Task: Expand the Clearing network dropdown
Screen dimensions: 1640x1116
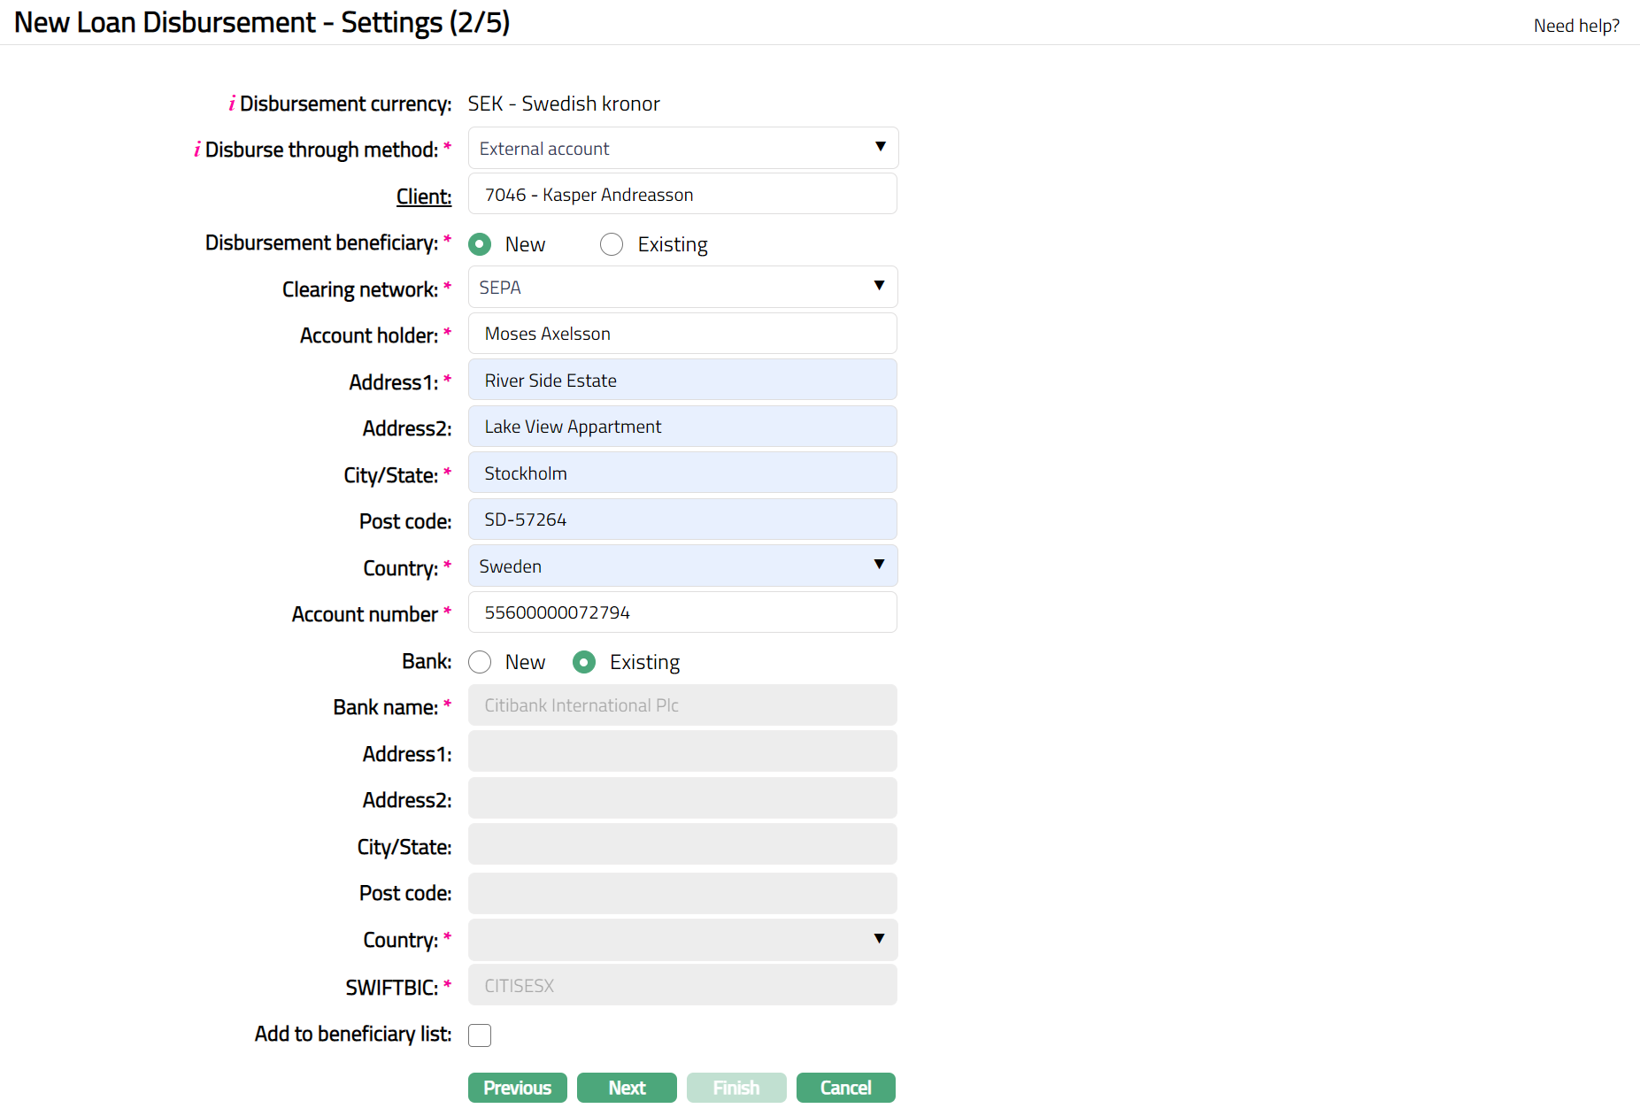Action: (x=682, y=288)
